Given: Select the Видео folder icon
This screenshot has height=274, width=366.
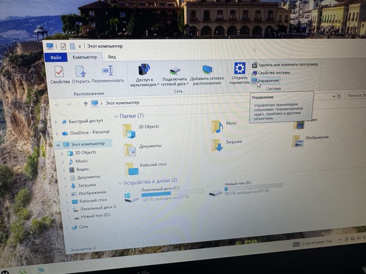Looking at the screenshot, I should click(299, 124).
